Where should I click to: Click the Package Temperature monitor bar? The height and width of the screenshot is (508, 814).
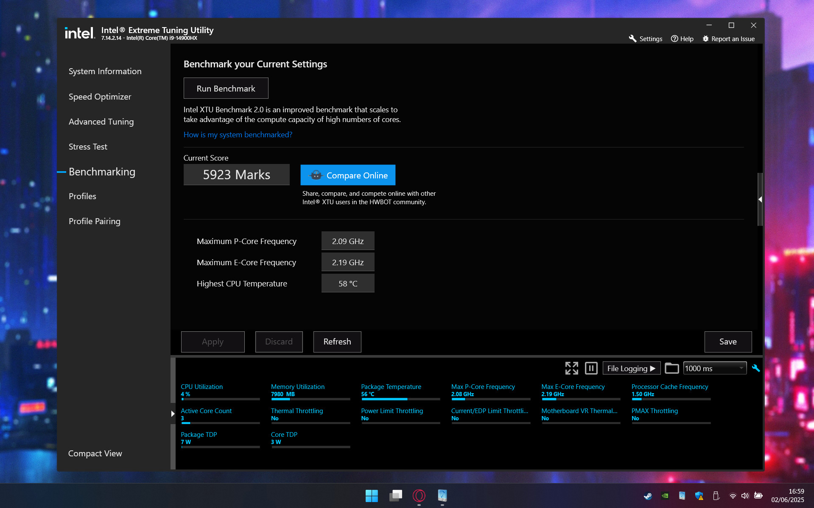pos(400,399)
